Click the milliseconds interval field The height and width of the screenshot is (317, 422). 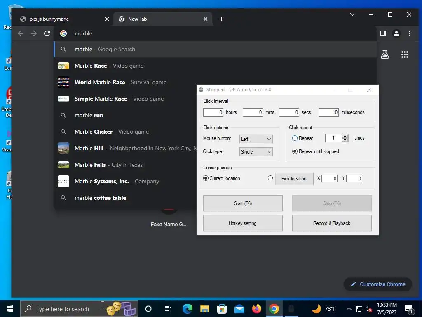(328, 112)
